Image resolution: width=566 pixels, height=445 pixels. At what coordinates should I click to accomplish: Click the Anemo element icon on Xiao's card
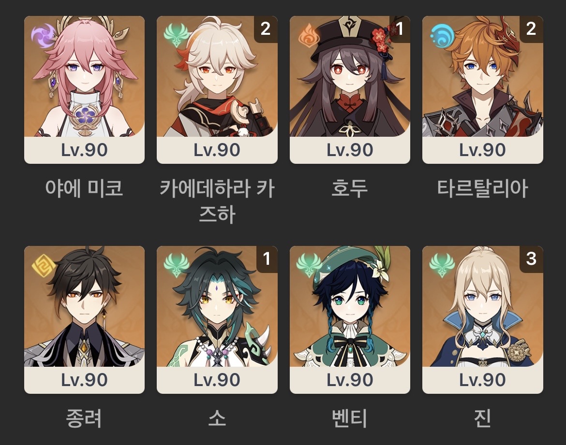[x=176, y=265]
